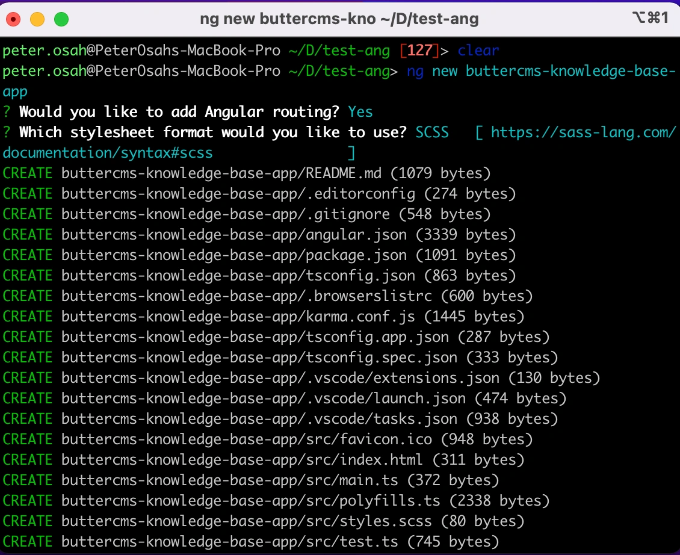The width and height of the screenshot is (680, 555).
Task: Click the 'Yes' answer for Angular routing
Action: click(x=360, y=112)
